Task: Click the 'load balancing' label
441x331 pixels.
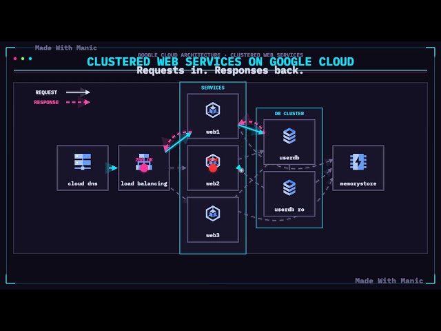Action: [144, 183]
